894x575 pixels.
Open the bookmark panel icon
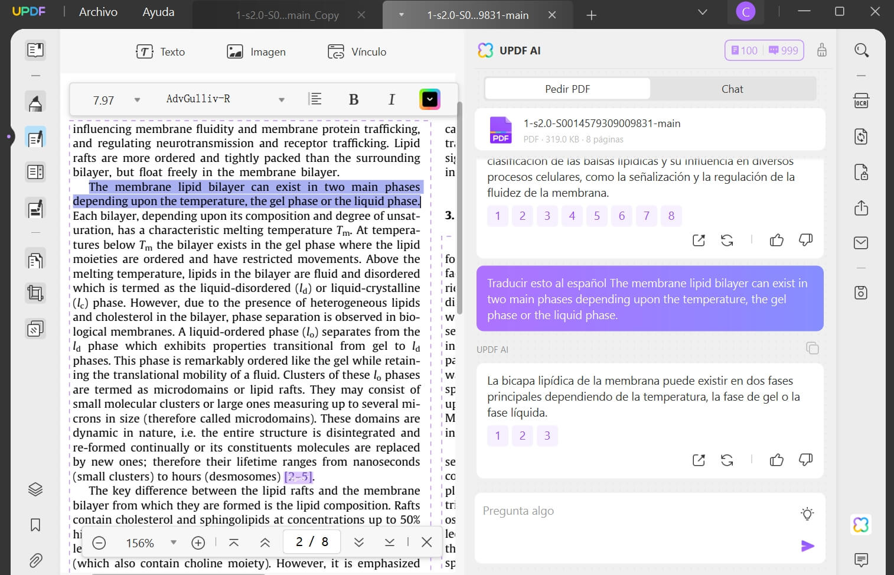coord(35,525)
